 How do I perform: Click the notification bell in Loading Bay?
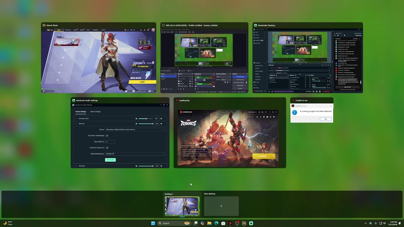click(259, 112)
